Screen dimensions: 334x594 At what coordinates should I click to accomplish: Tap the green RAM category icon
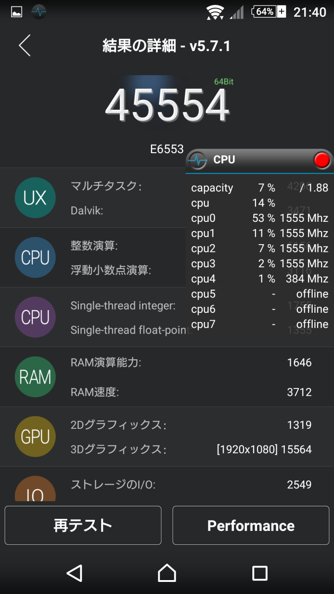pos(35,377)
